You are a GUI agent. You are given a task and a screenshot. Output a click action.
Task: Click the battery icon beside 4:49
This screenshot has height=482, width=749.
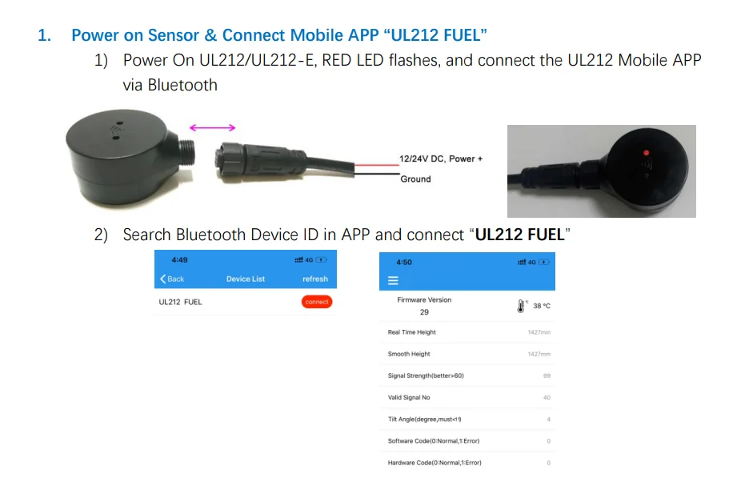point(321,259)
